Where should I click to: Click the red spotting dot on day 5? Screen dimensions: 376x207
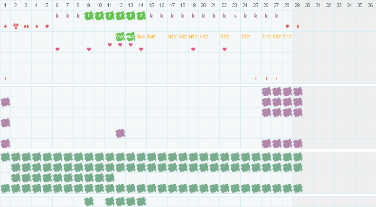click(x=47, y=26)
